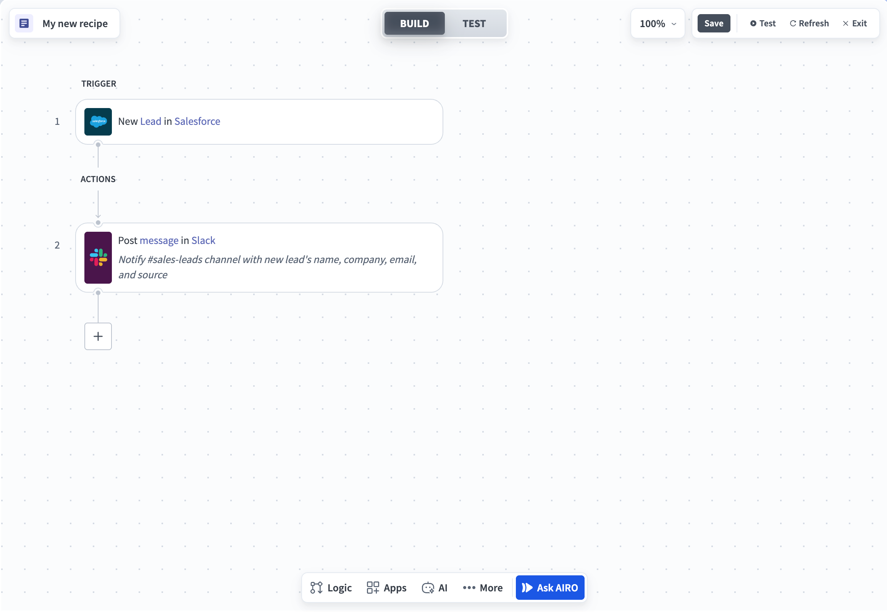The width and height of the screenshot is (887, 612).
Task: Expand the 100% zoom dropdown
Action: click(x=658, y=23)
